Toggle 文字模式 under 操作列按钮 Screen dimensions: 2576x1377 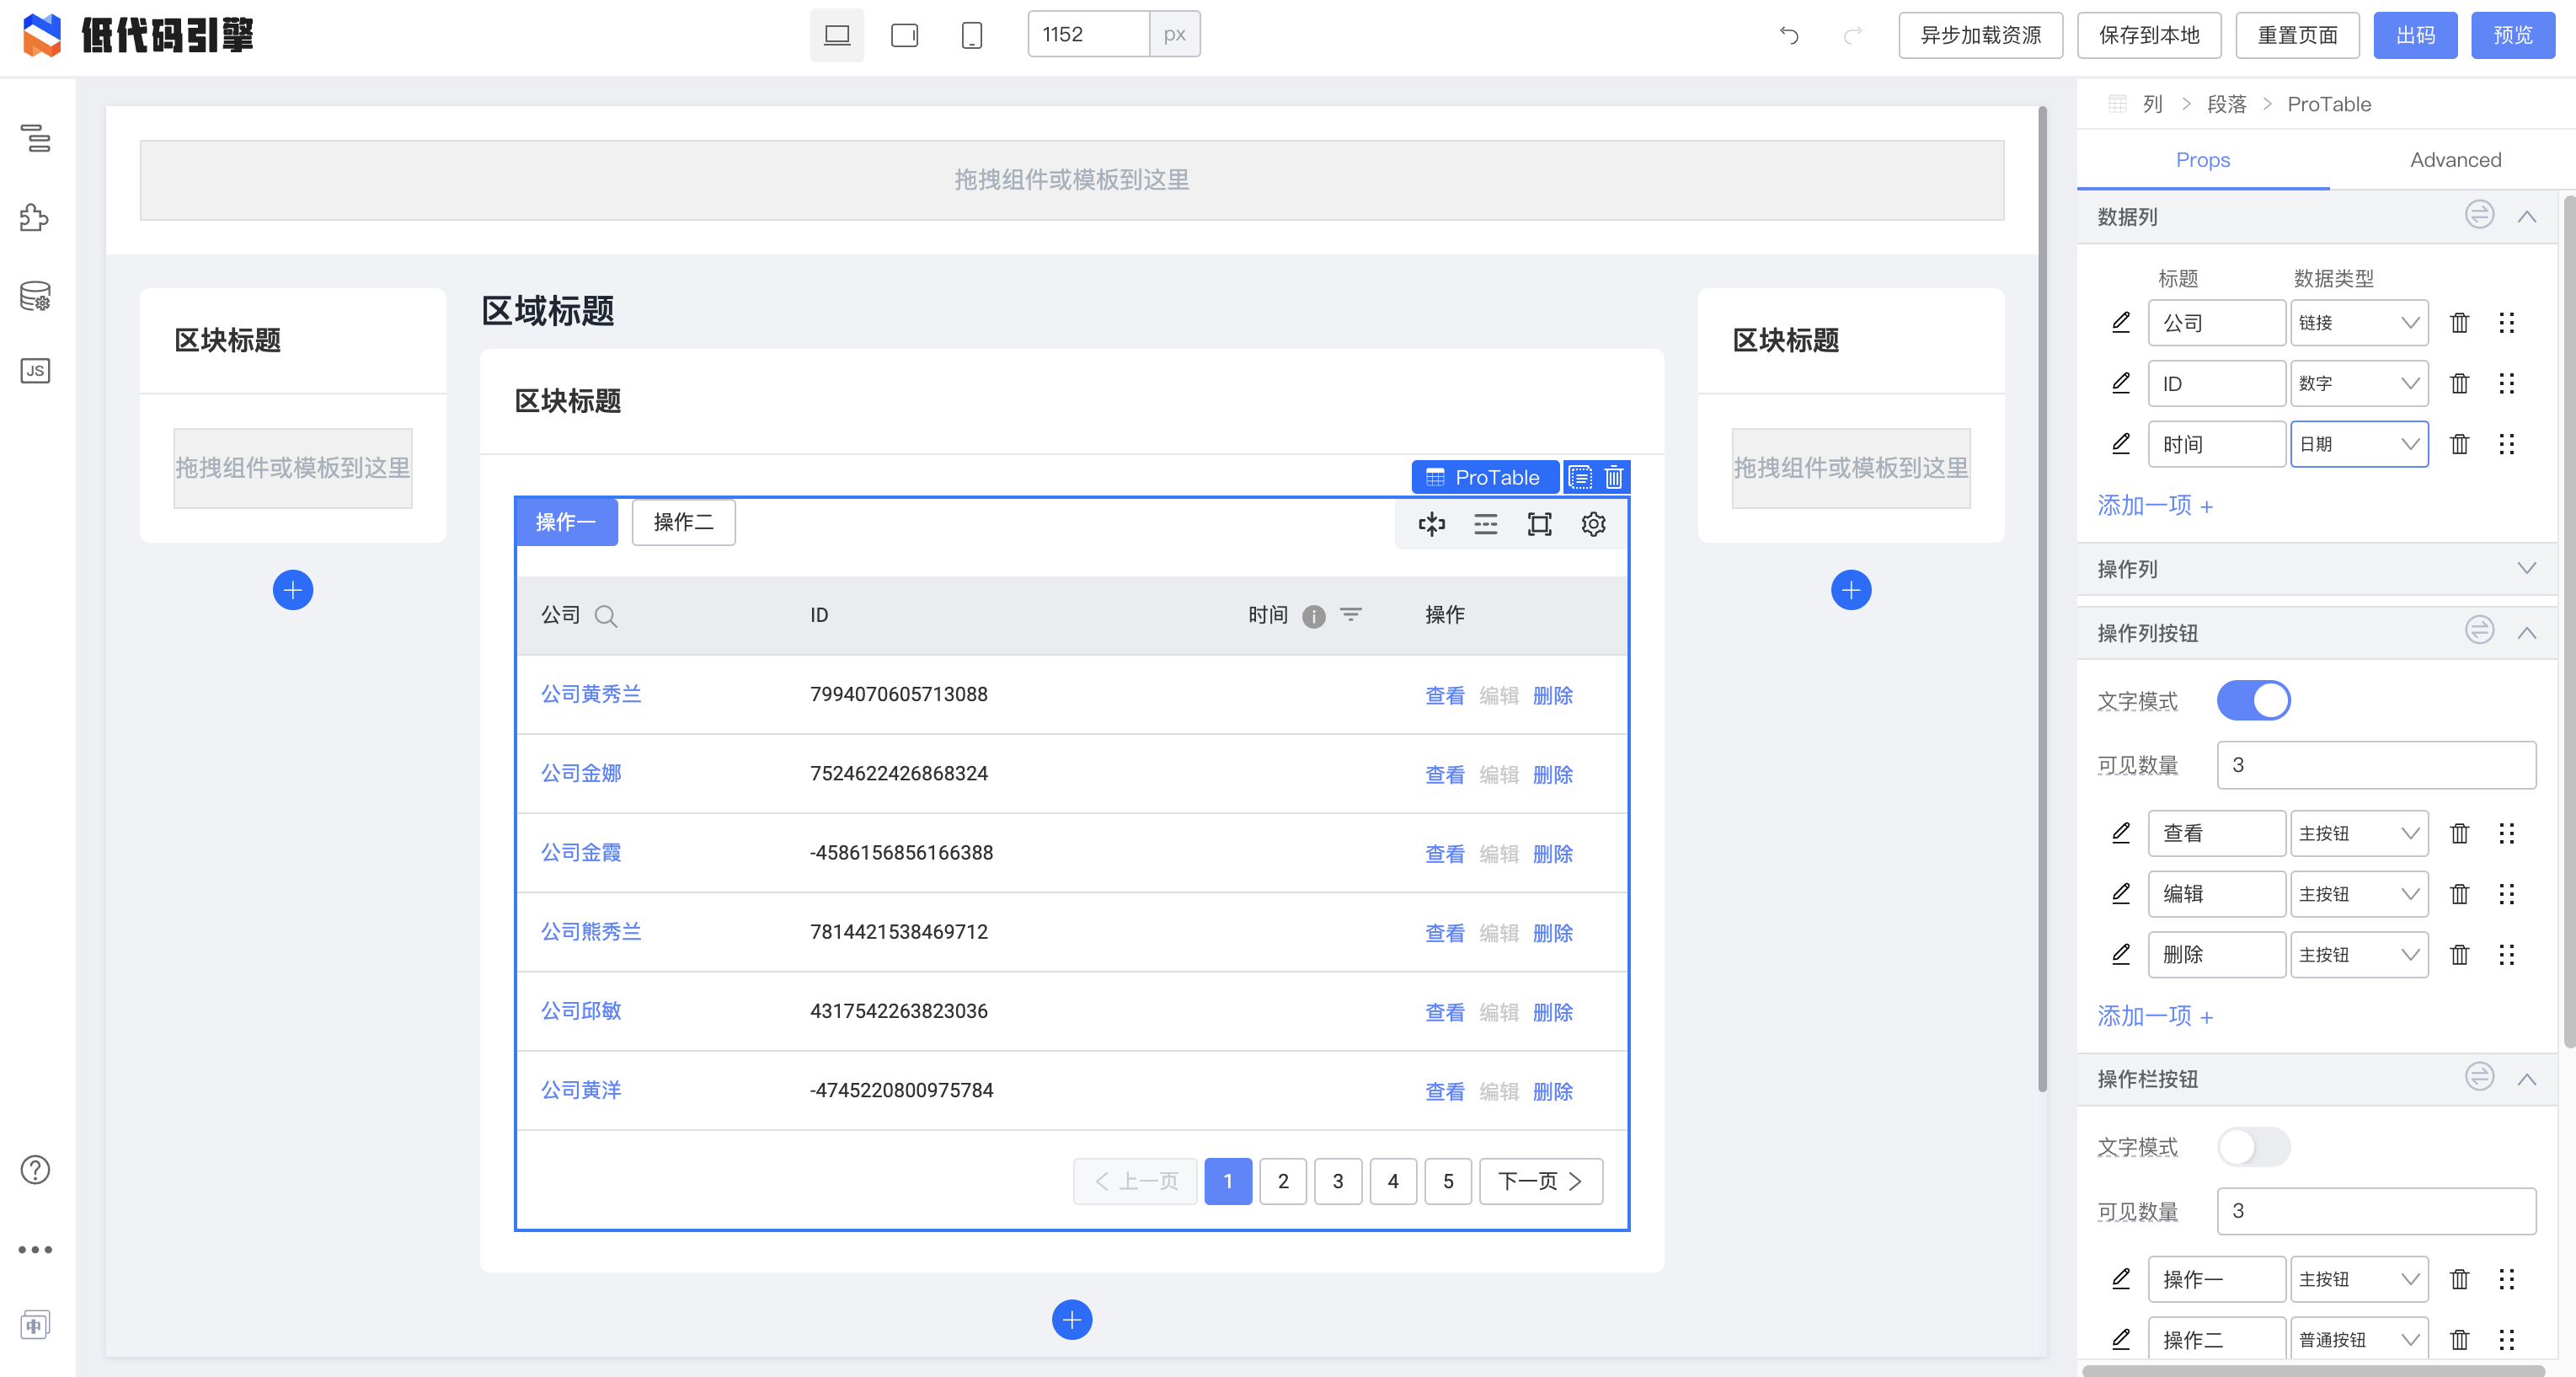point(2253,700)
